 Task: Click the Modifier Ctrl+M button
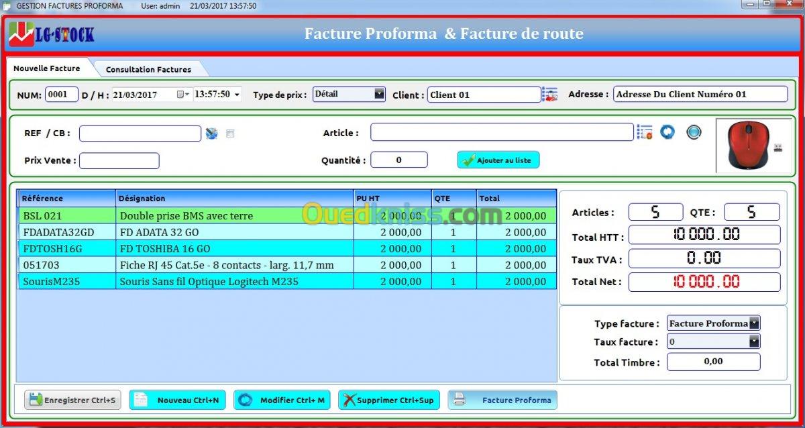(282, 400)
